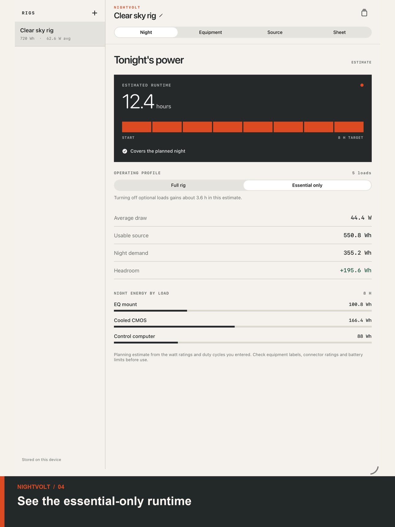Click the 12.4 hours runtime value

click(147, 102)
